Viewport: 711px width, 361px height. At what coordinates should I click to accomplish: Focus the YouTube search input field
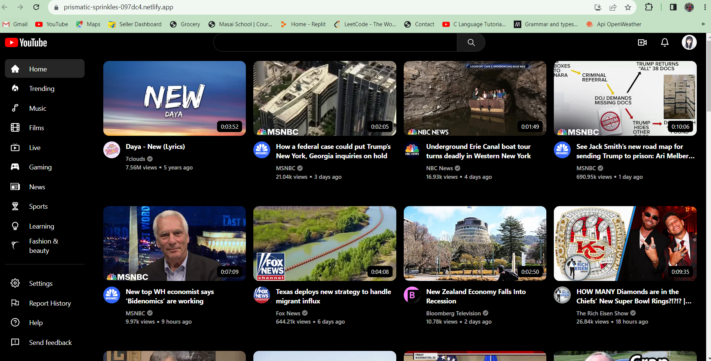335,43
